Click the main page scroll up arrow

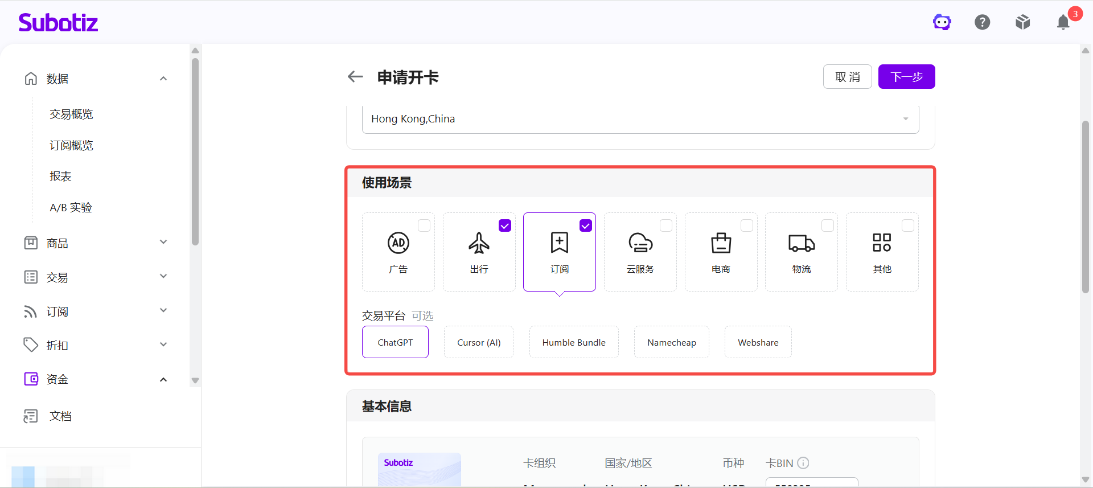(1086, 51)
